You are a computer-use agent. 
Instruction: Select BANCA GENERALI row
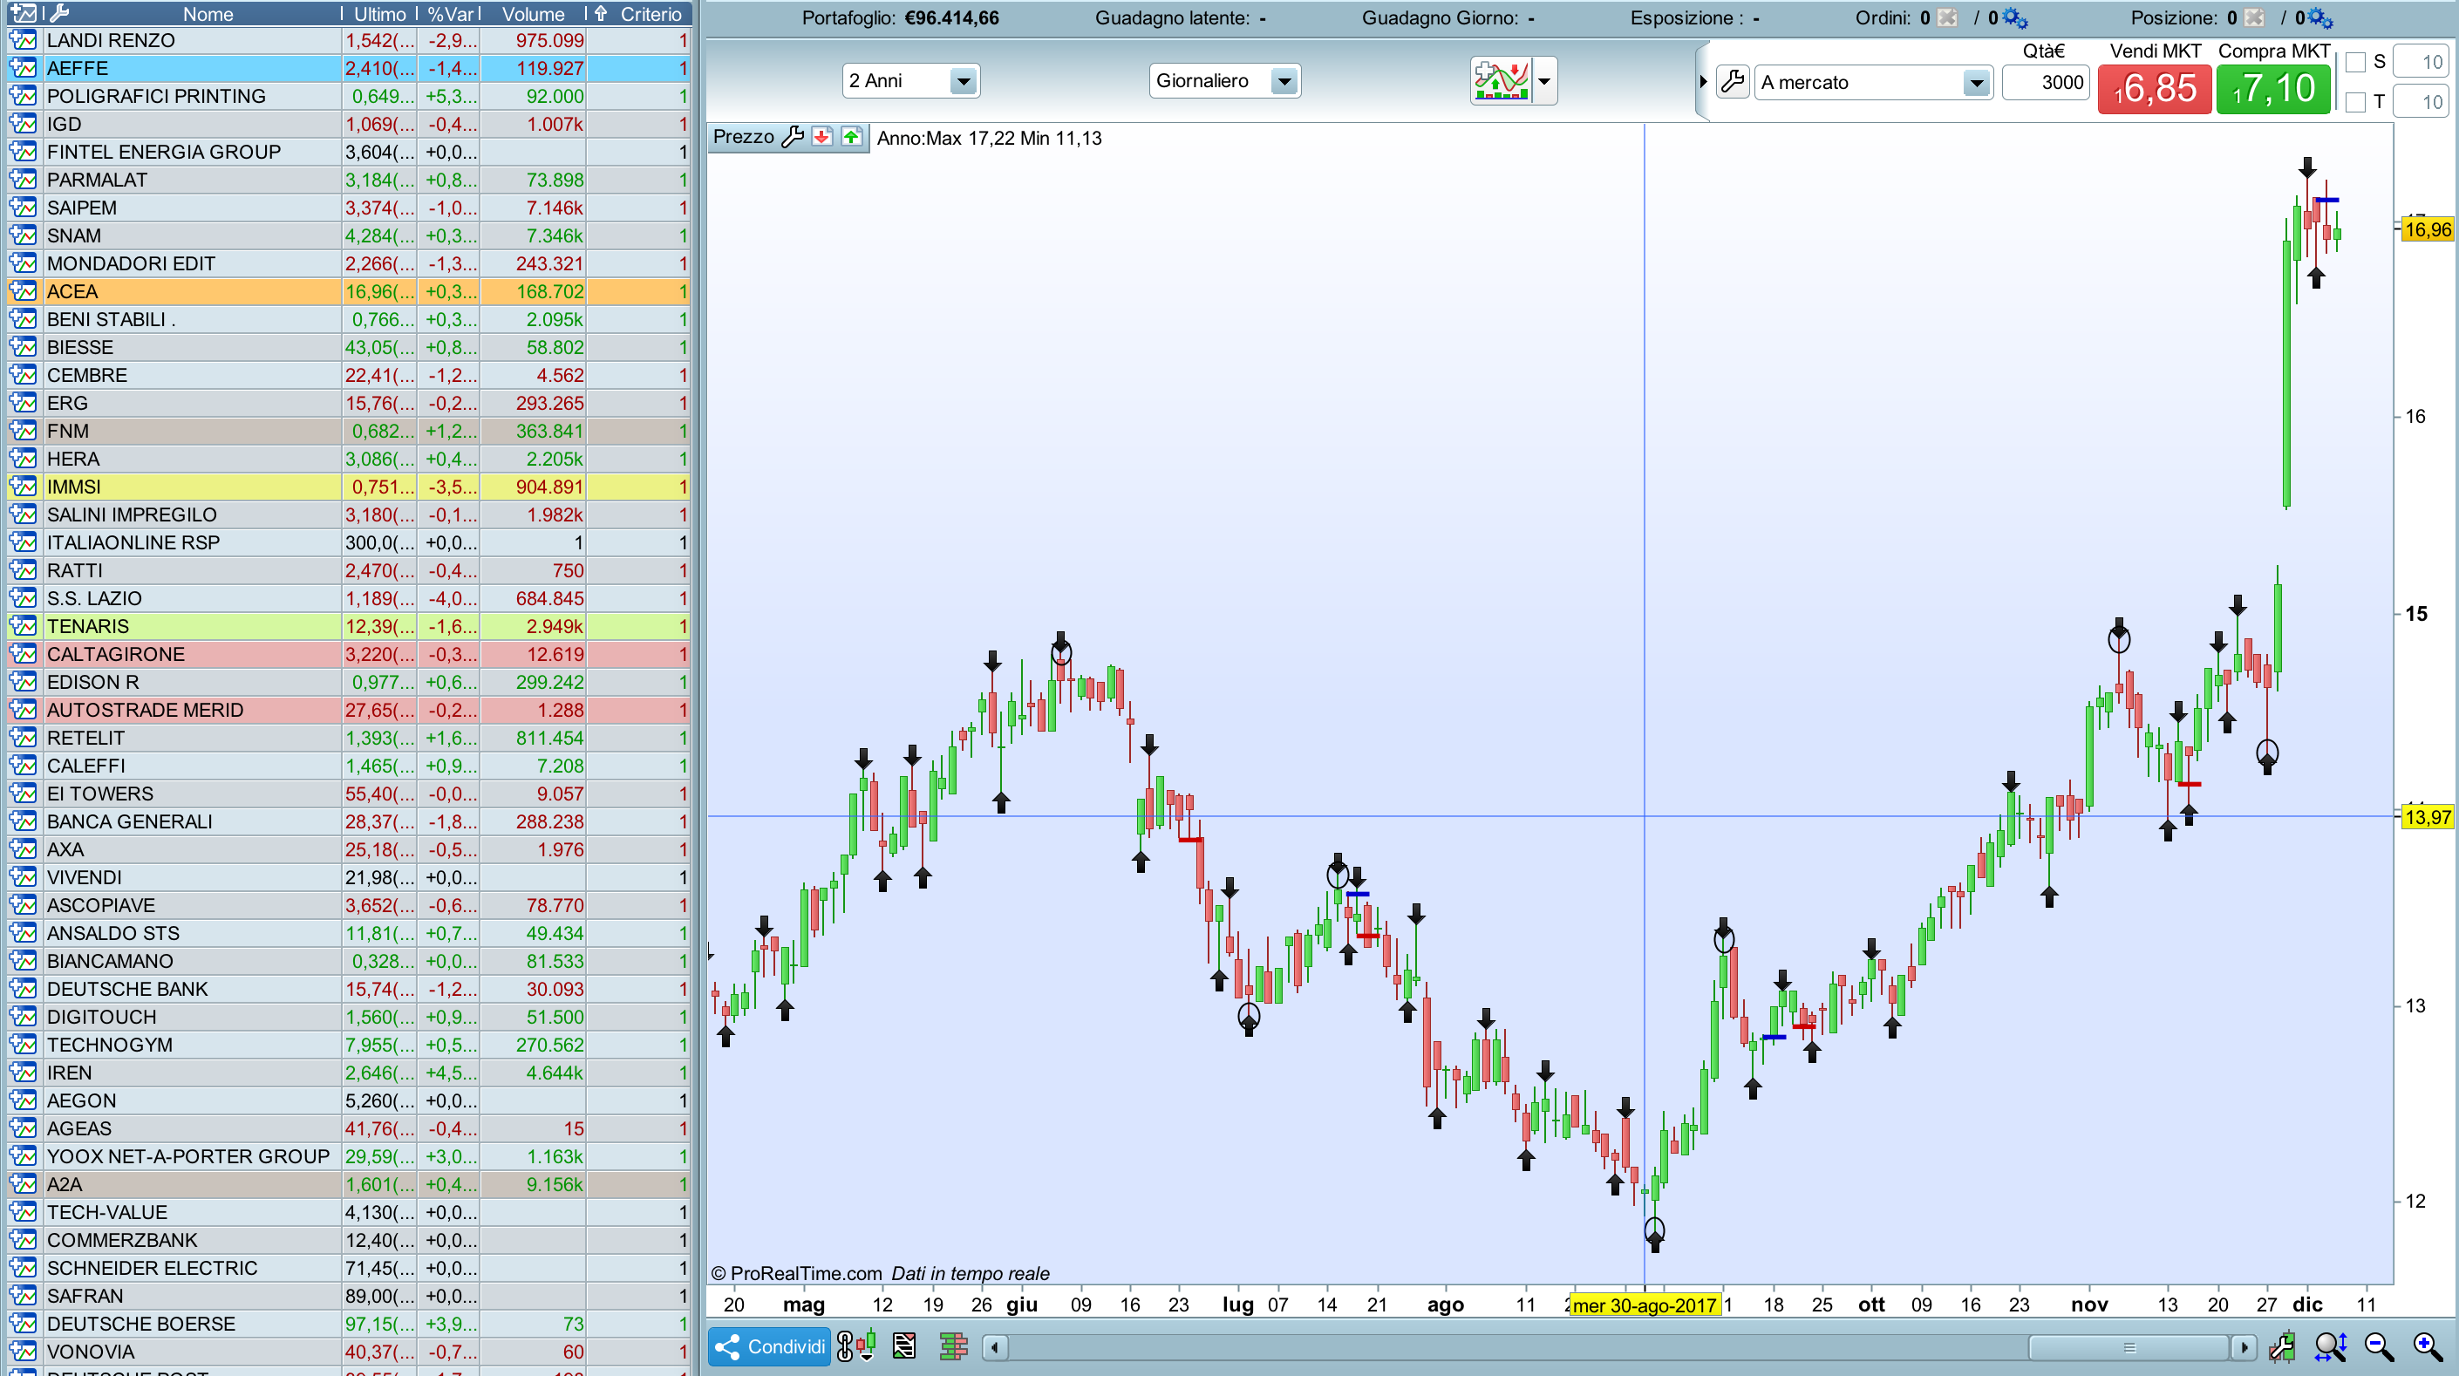click(x=350, y=822)
